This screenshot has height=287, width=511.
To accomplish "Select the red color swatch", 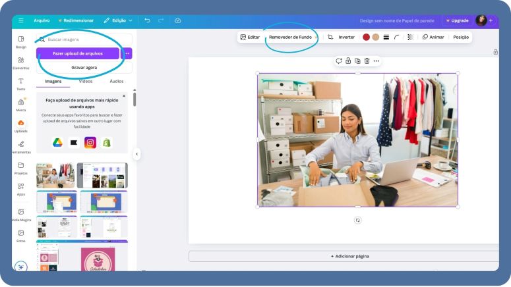I will click(366, 38).
